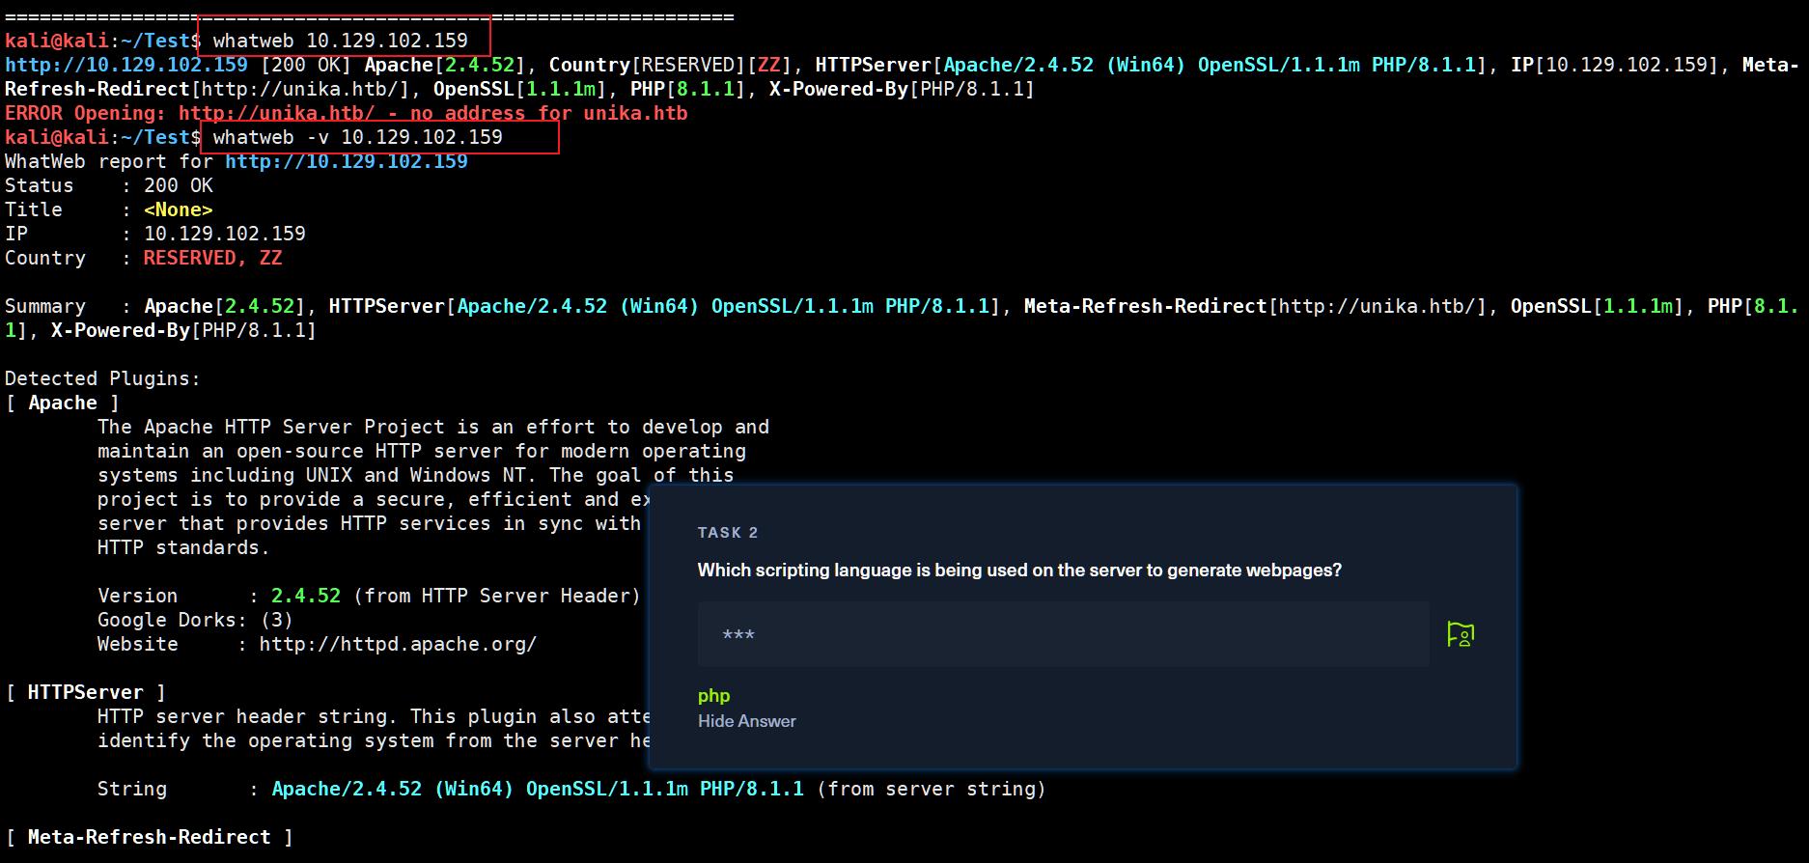1809x863 pixels.
Task: Click the 'TASK 2' heading label
Action: tap(728, 533)
